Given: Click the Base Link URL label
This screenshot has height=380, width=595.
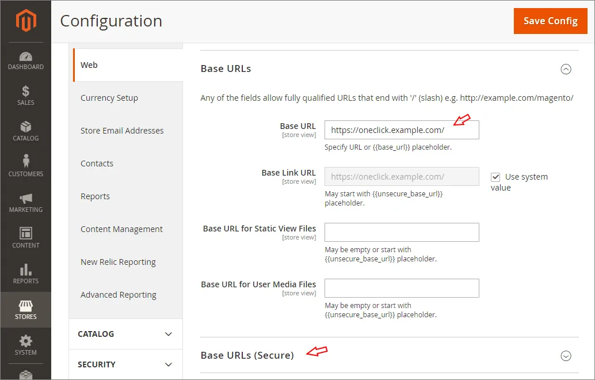Looking at the screenshot, I should [x=288, y=173].
